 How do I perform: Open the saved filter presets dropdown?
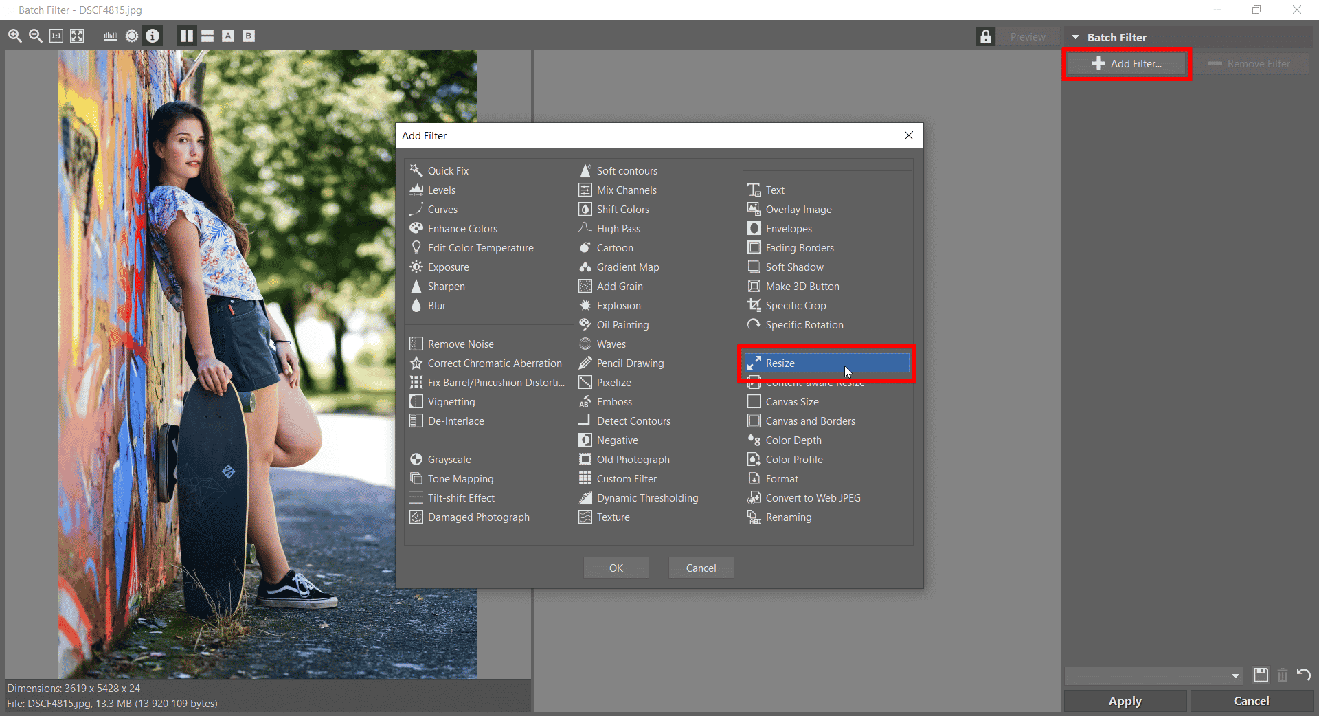tap(1154, 676)
